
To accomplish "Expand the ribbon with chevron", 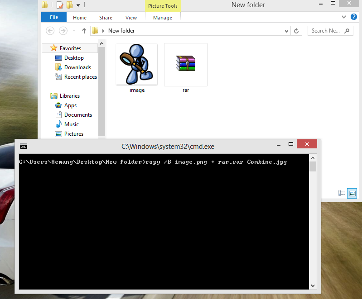I will (344, 17).
